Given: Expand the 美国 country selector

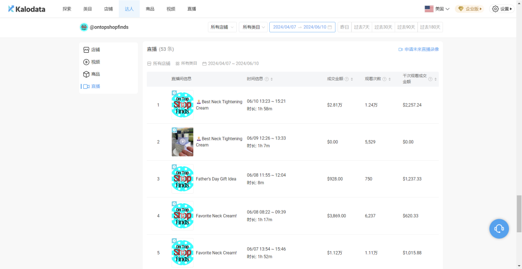Looking at the screenshot, I should pyautogui.click(x=437, y=9).
